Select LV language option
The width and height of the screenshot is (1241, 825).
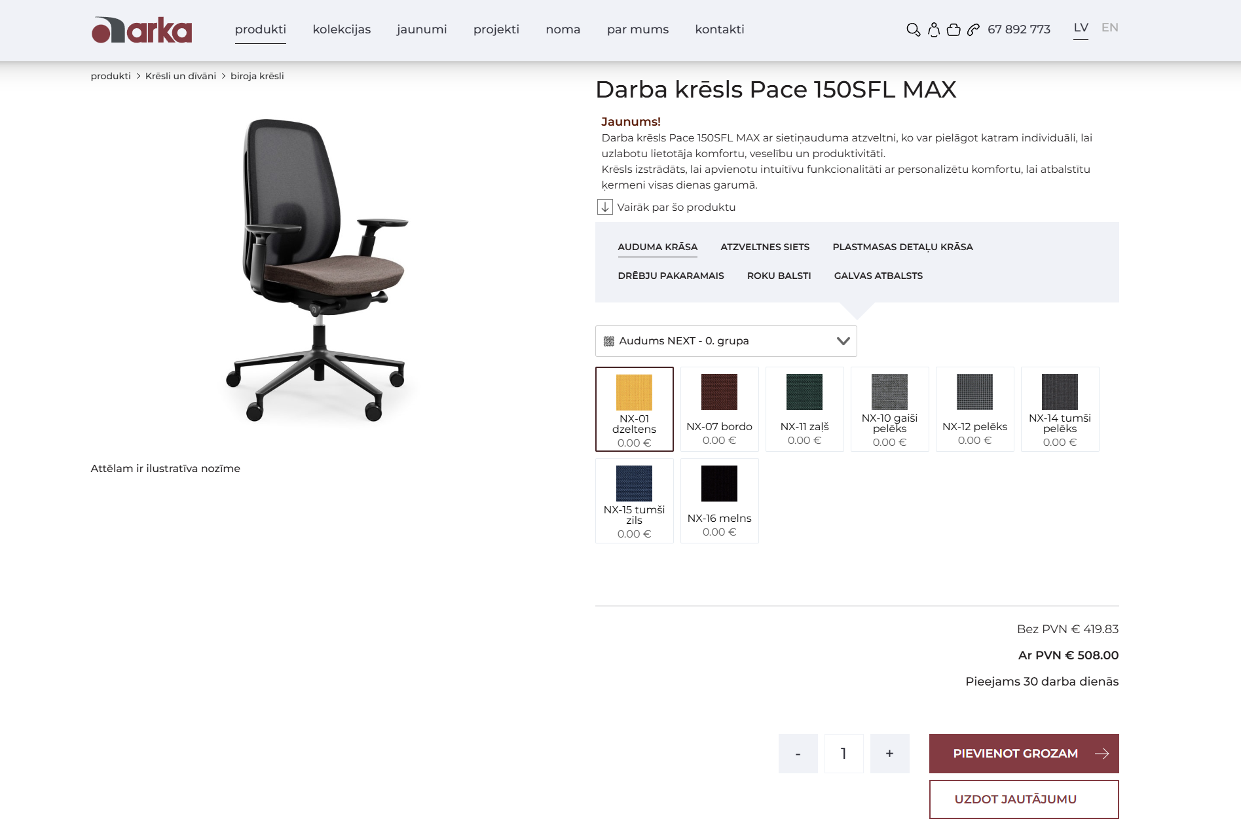click(1081, 27)
